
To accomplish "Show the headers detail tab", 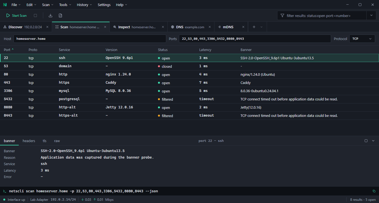I will [29, 141].
